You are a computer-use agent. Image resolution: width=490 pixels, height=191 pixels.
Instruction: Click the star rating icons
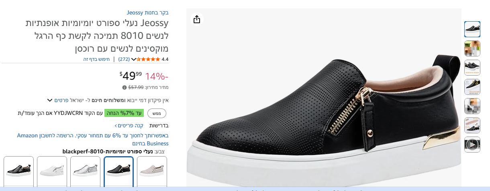(148, 59)
